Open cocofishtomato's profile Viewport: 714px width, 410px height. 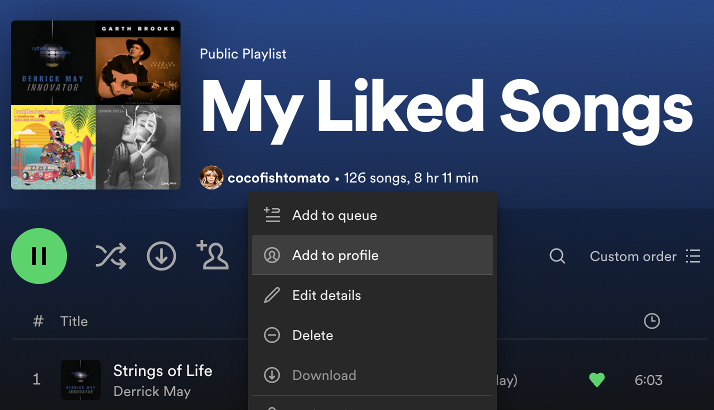278,177
